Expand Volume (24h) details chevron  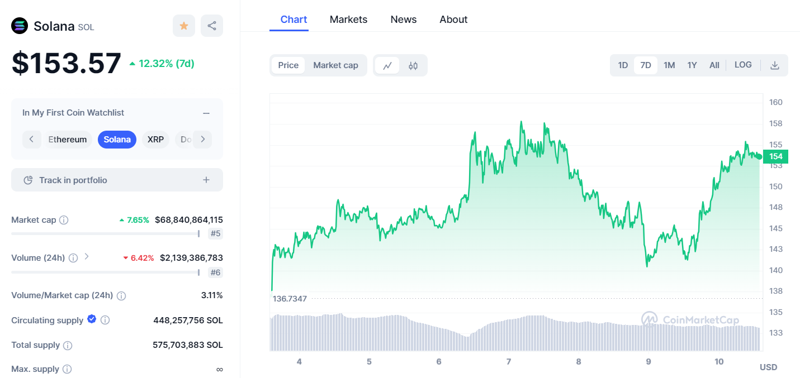click(87, 257)
